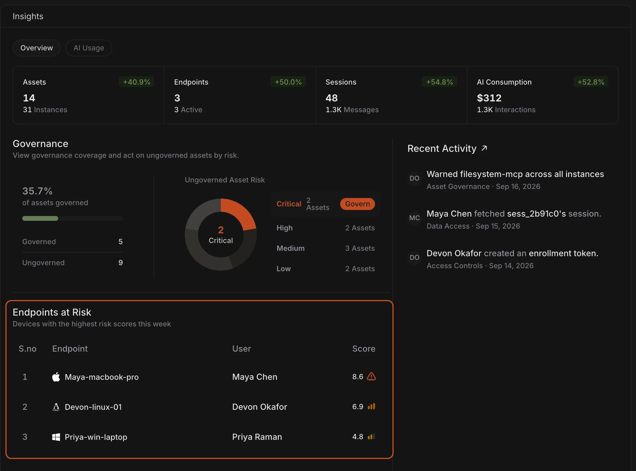Click the warning triangle next to score 8.6

click(x=371, y=376)
